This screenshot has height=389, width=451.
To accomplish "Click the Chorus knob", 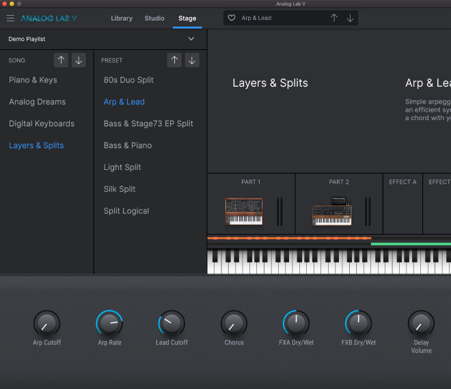I will (234, 323).
